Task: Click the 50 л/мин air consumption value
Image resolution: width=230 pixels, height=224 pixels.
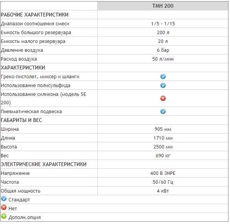Action: [x=163, y=59]
